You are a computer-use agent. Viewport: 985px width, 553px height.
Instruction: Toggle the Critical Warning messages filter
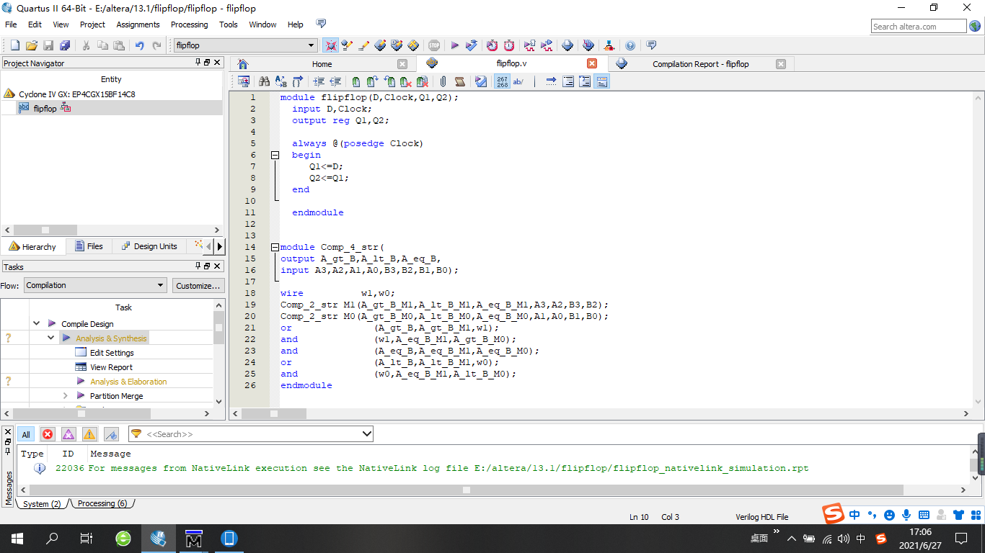click(69, 434)
